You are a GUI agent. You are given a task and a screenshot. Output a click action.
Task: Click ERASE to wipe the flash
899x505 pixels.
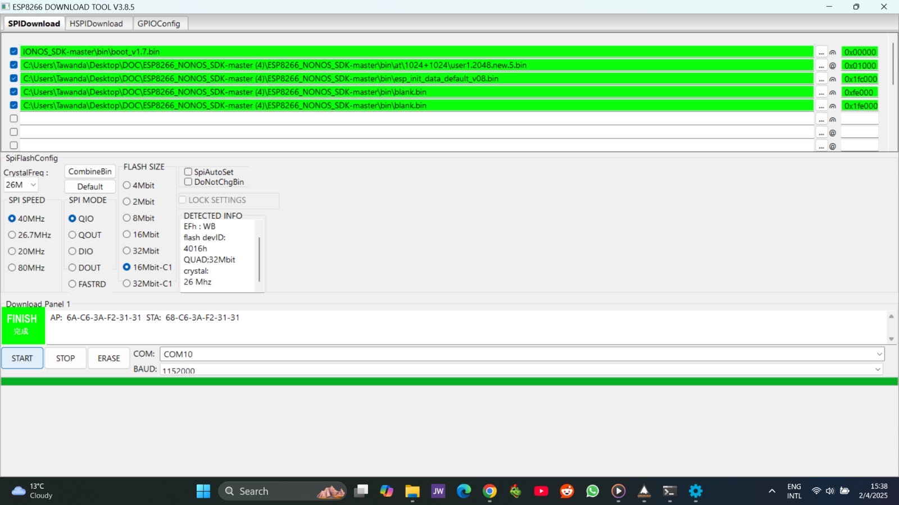(x=108, y=358)
